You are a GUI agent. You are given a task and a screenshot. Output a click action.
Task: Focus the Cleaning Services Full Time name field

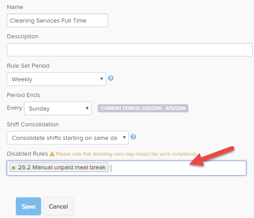(57, 20)
